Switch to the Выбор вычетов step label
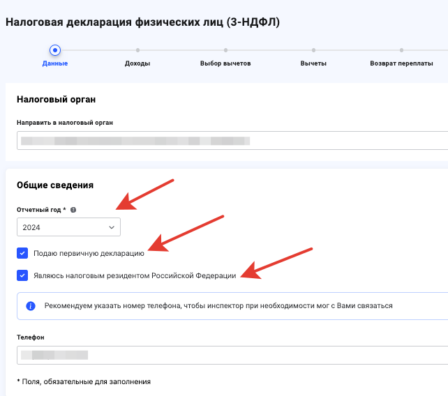 coord(225,63)
